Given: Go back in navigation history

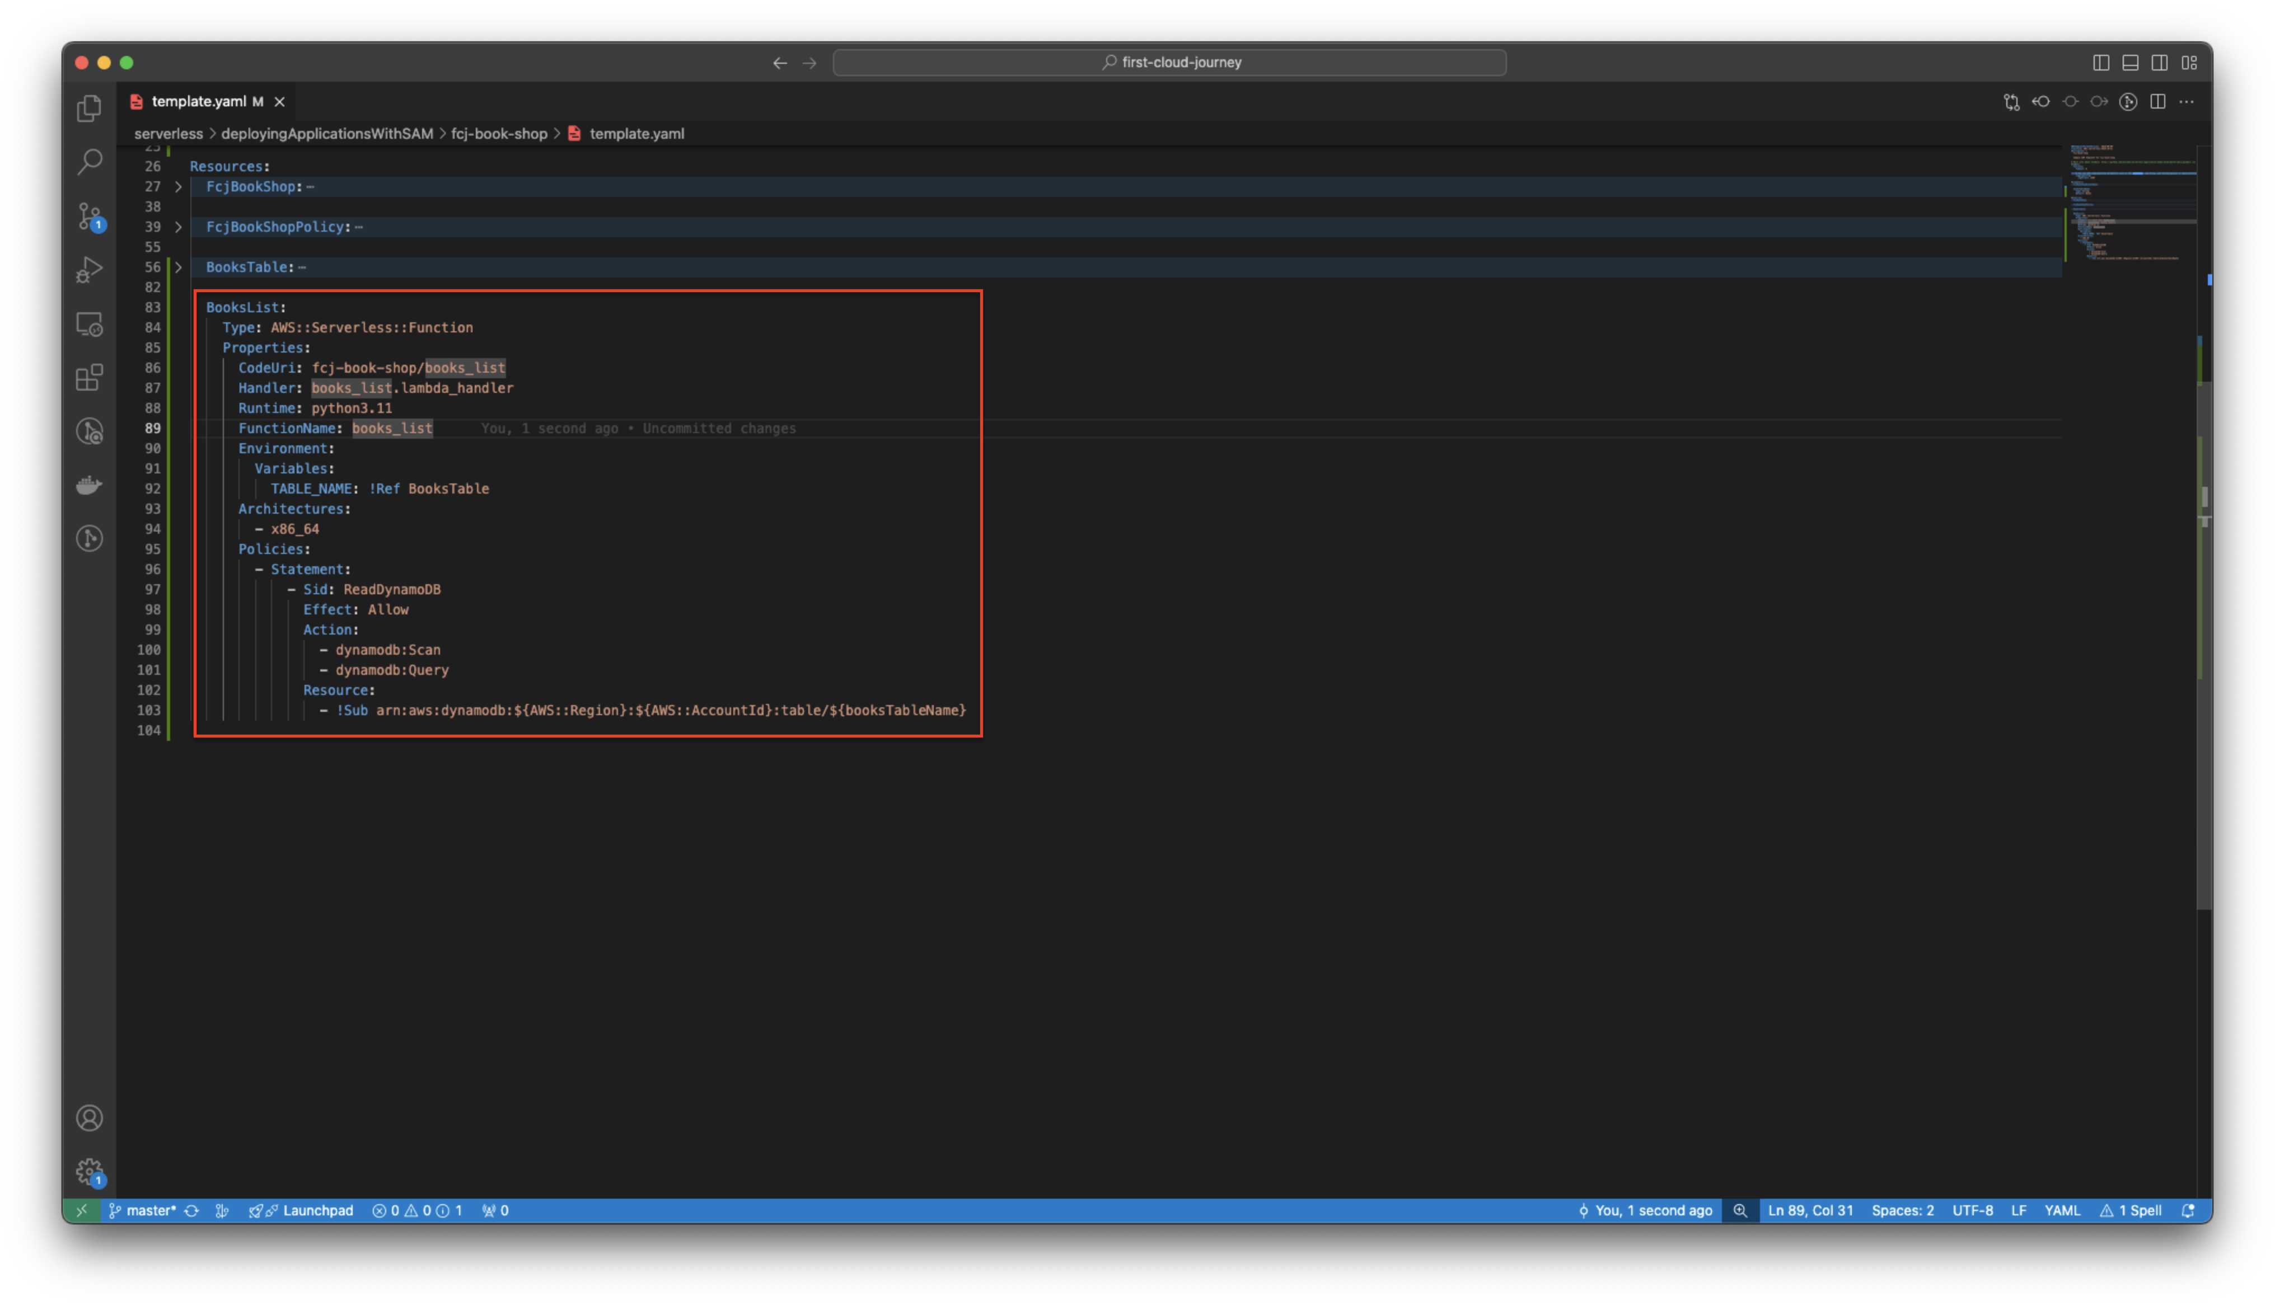Looking at the screenshot, I should click(780, 63).
